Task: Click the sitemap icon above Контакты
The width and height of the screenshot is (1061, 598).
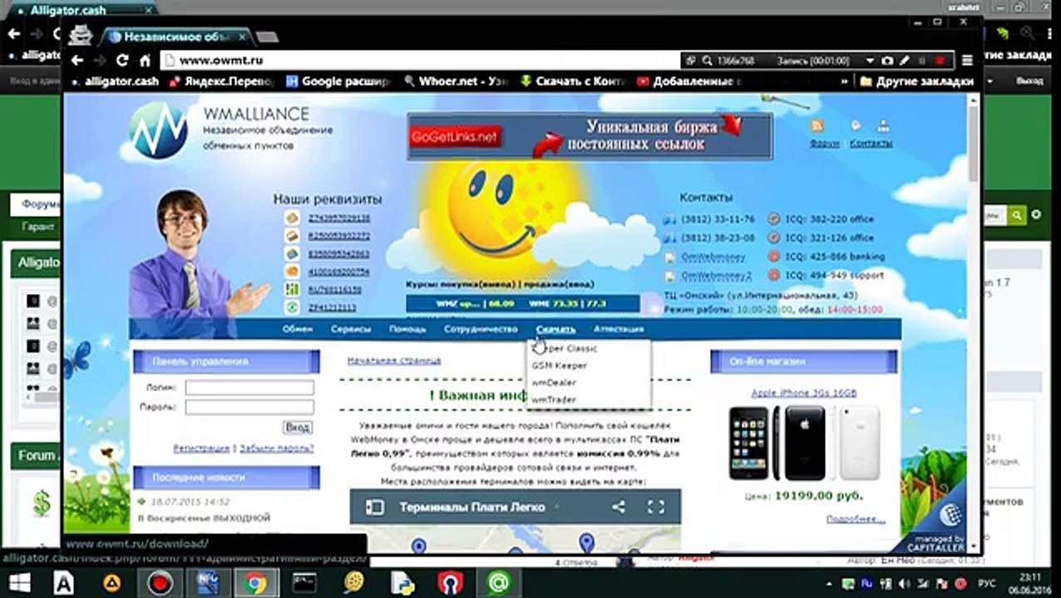Action: 882,125
